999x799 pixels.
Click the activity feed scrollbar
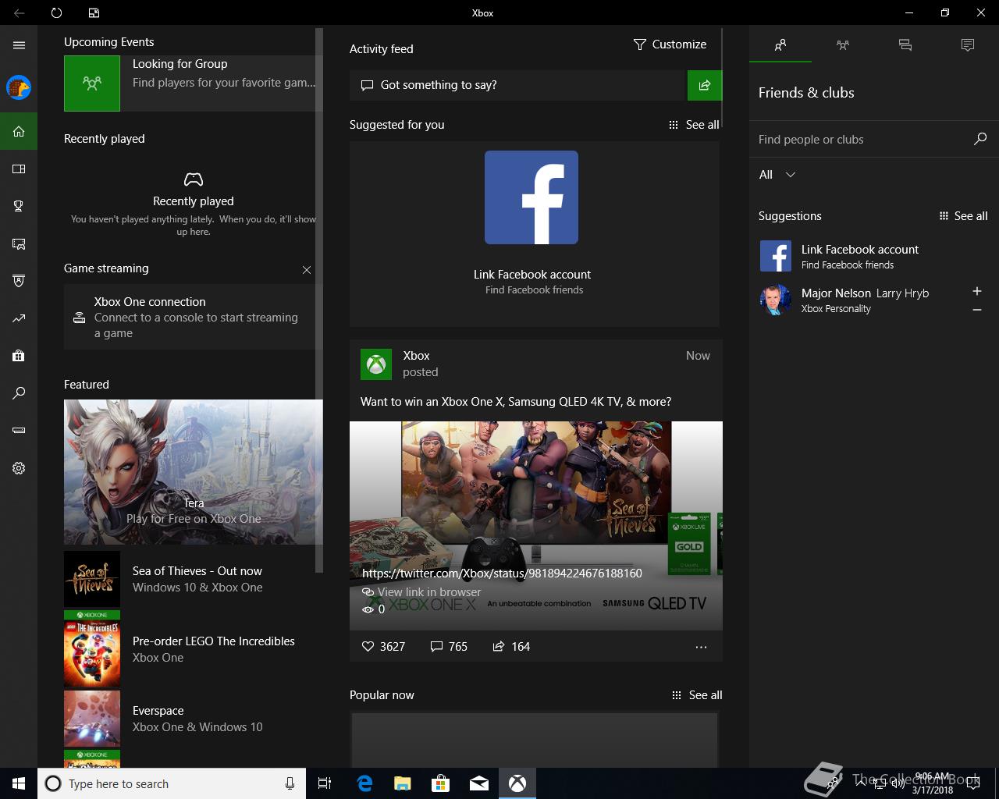(723, 76)
